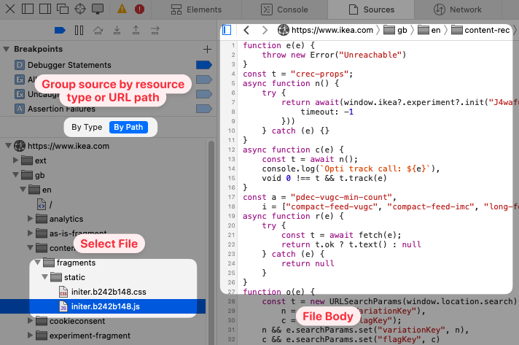Toggle all breakpoints arrow icon in toolbar
Screen dimensions: 519x345
(60, 31)
